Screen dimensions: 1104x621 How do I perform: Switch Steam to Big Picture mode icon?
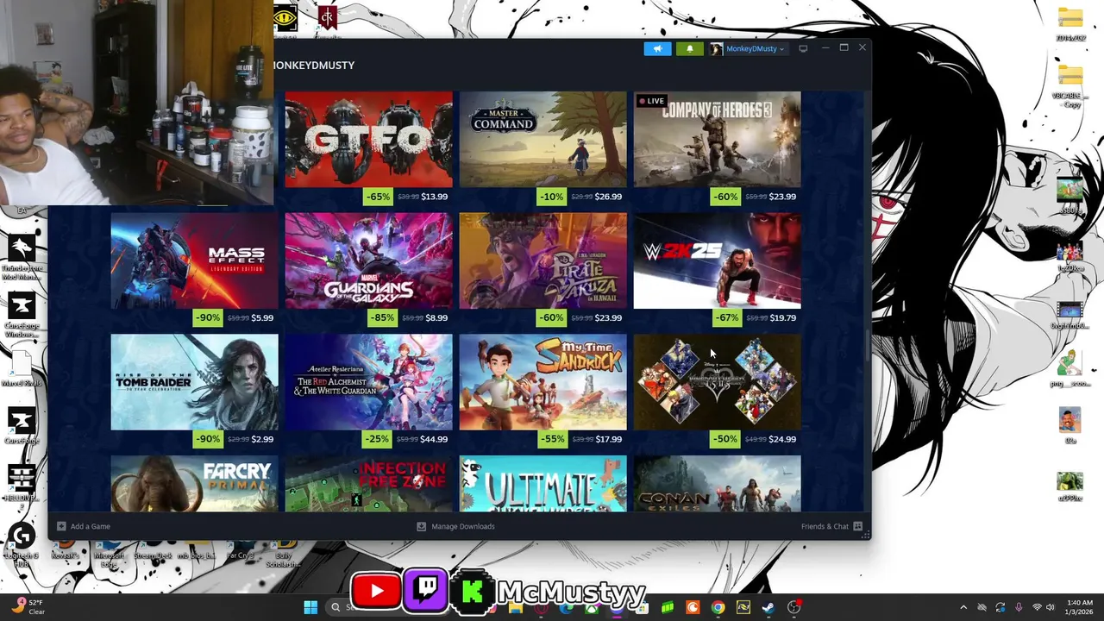pyautogui.click(x=803, y=48)
